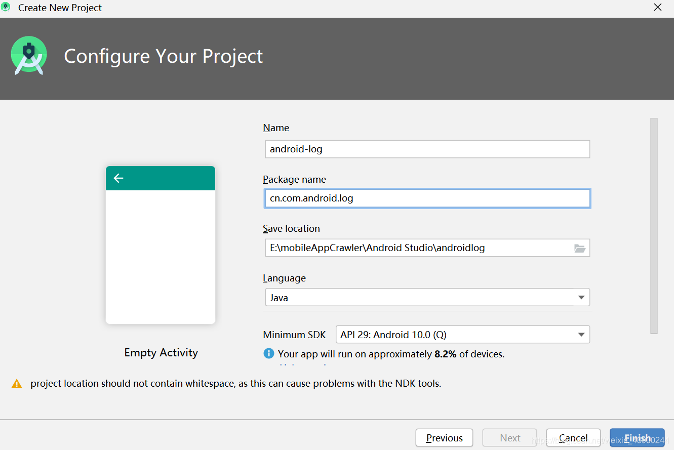Click the 'Minimum SDK' label
Image resolution: width=674 pixels, height=450 pixels.
click(x=295, y=335)
